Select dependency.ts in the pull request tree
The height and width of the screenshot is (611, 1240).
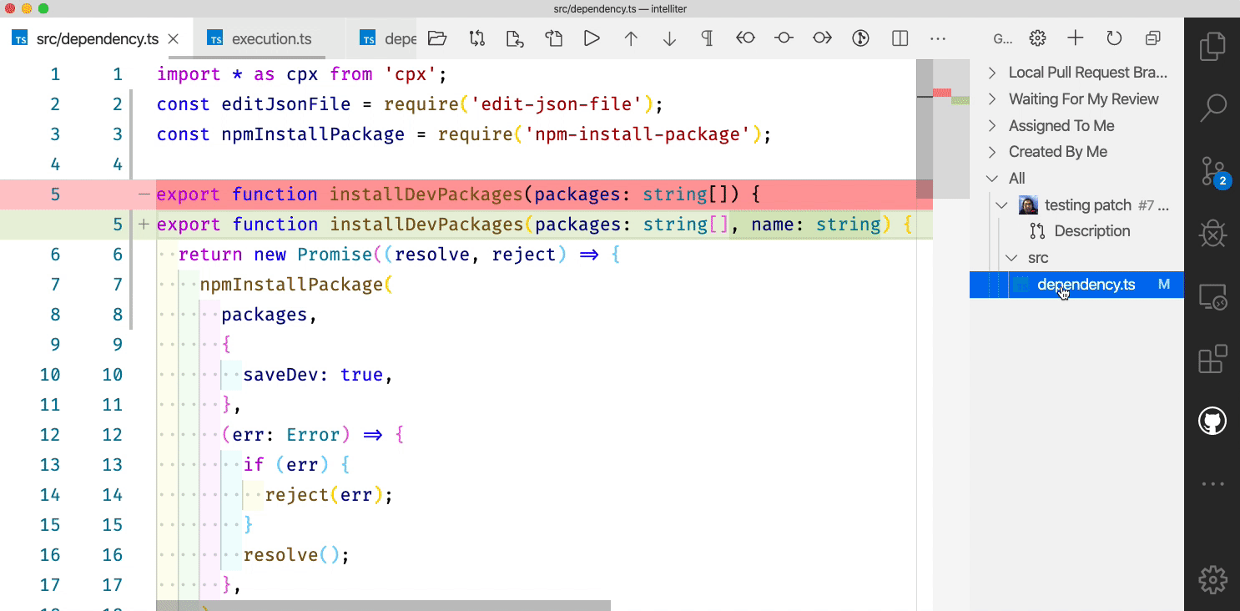coord(1076,285)
